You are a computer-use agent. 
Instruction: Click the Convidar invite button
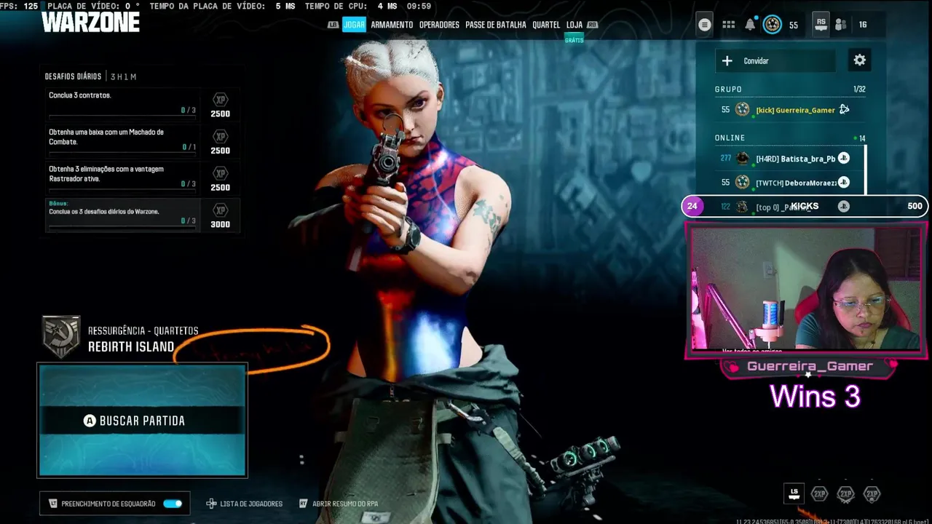775,60
